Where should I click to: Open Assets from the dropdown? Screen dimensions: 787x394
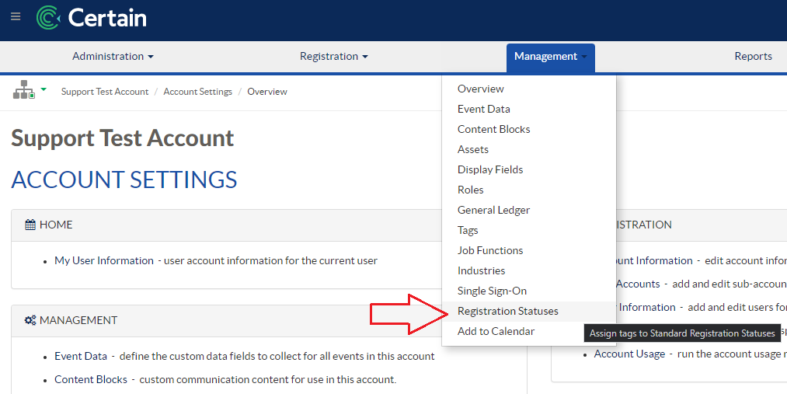pyautogui.click(x=473, y=149)
